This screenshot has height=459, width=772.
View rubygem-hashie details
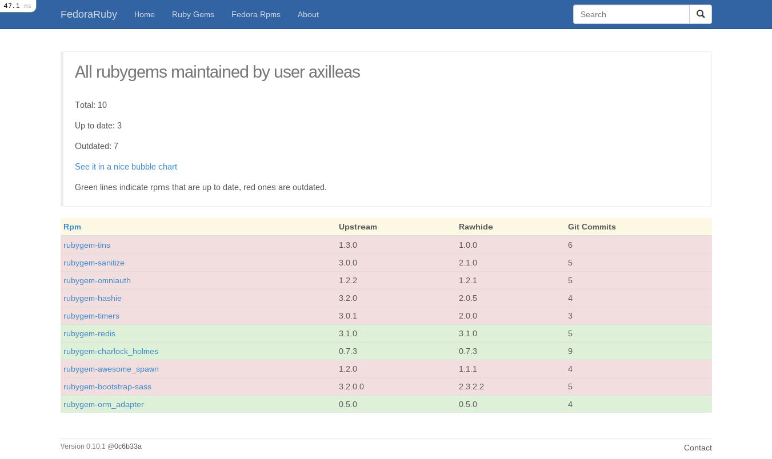pos(93,298)
